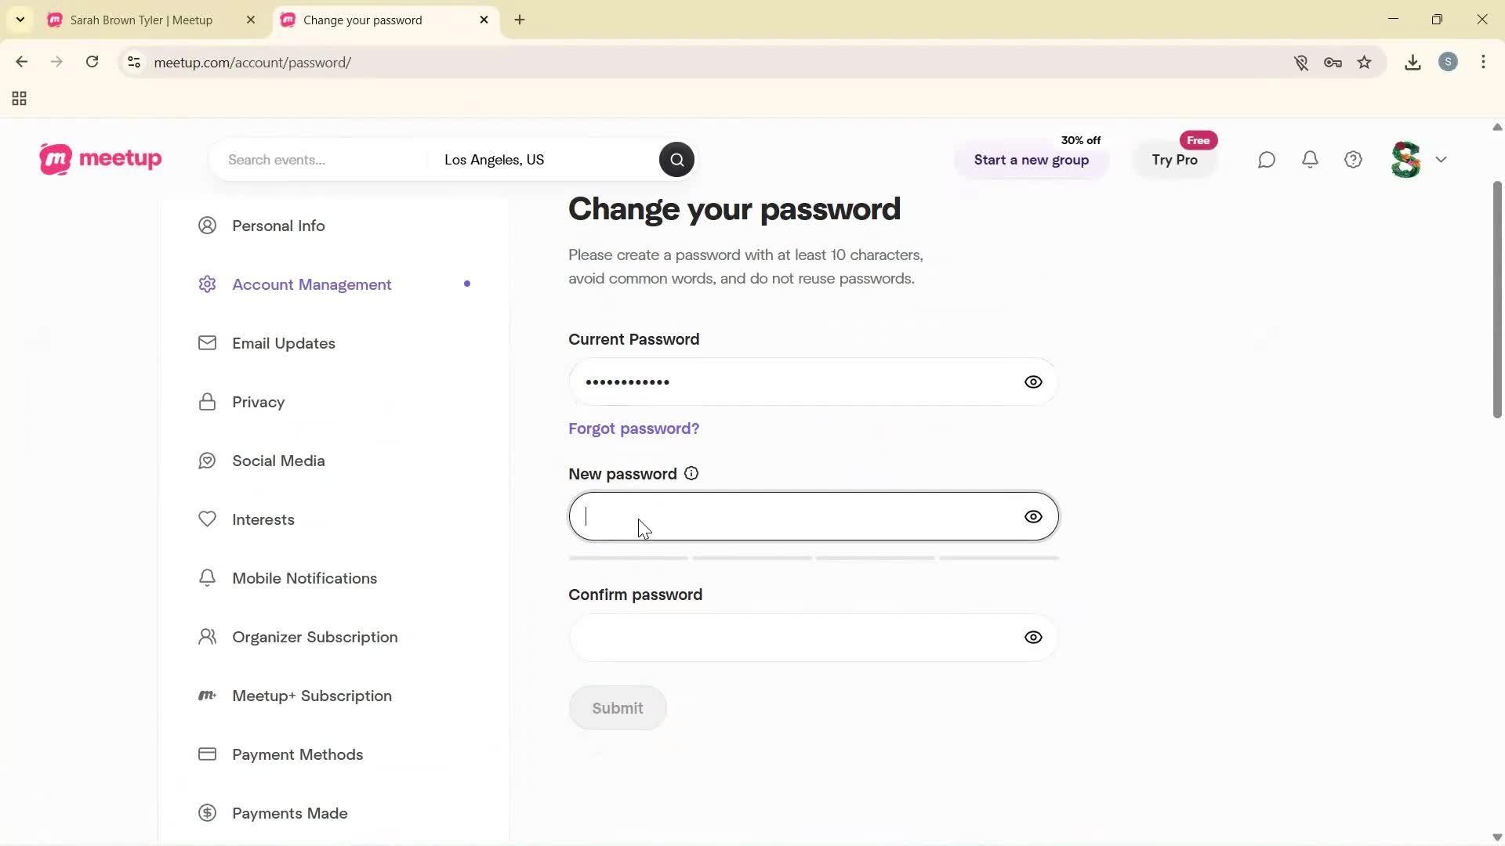1505x846 pixels.
Task: Click the Forgot password link
Action: 633,428
